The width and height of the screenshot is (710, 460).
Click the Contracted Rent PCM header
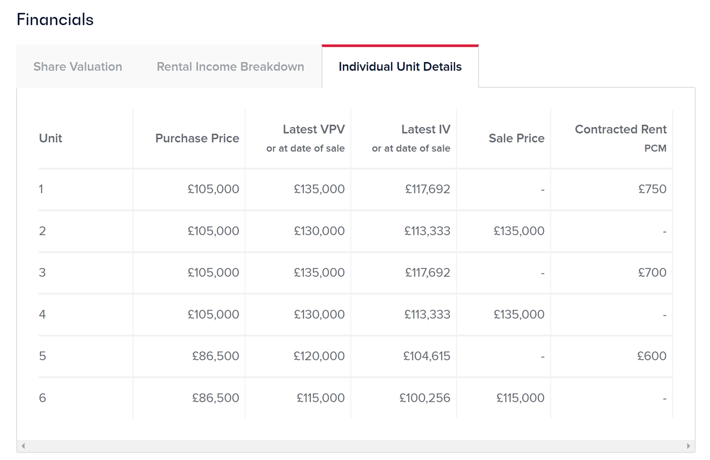[620, 130]
